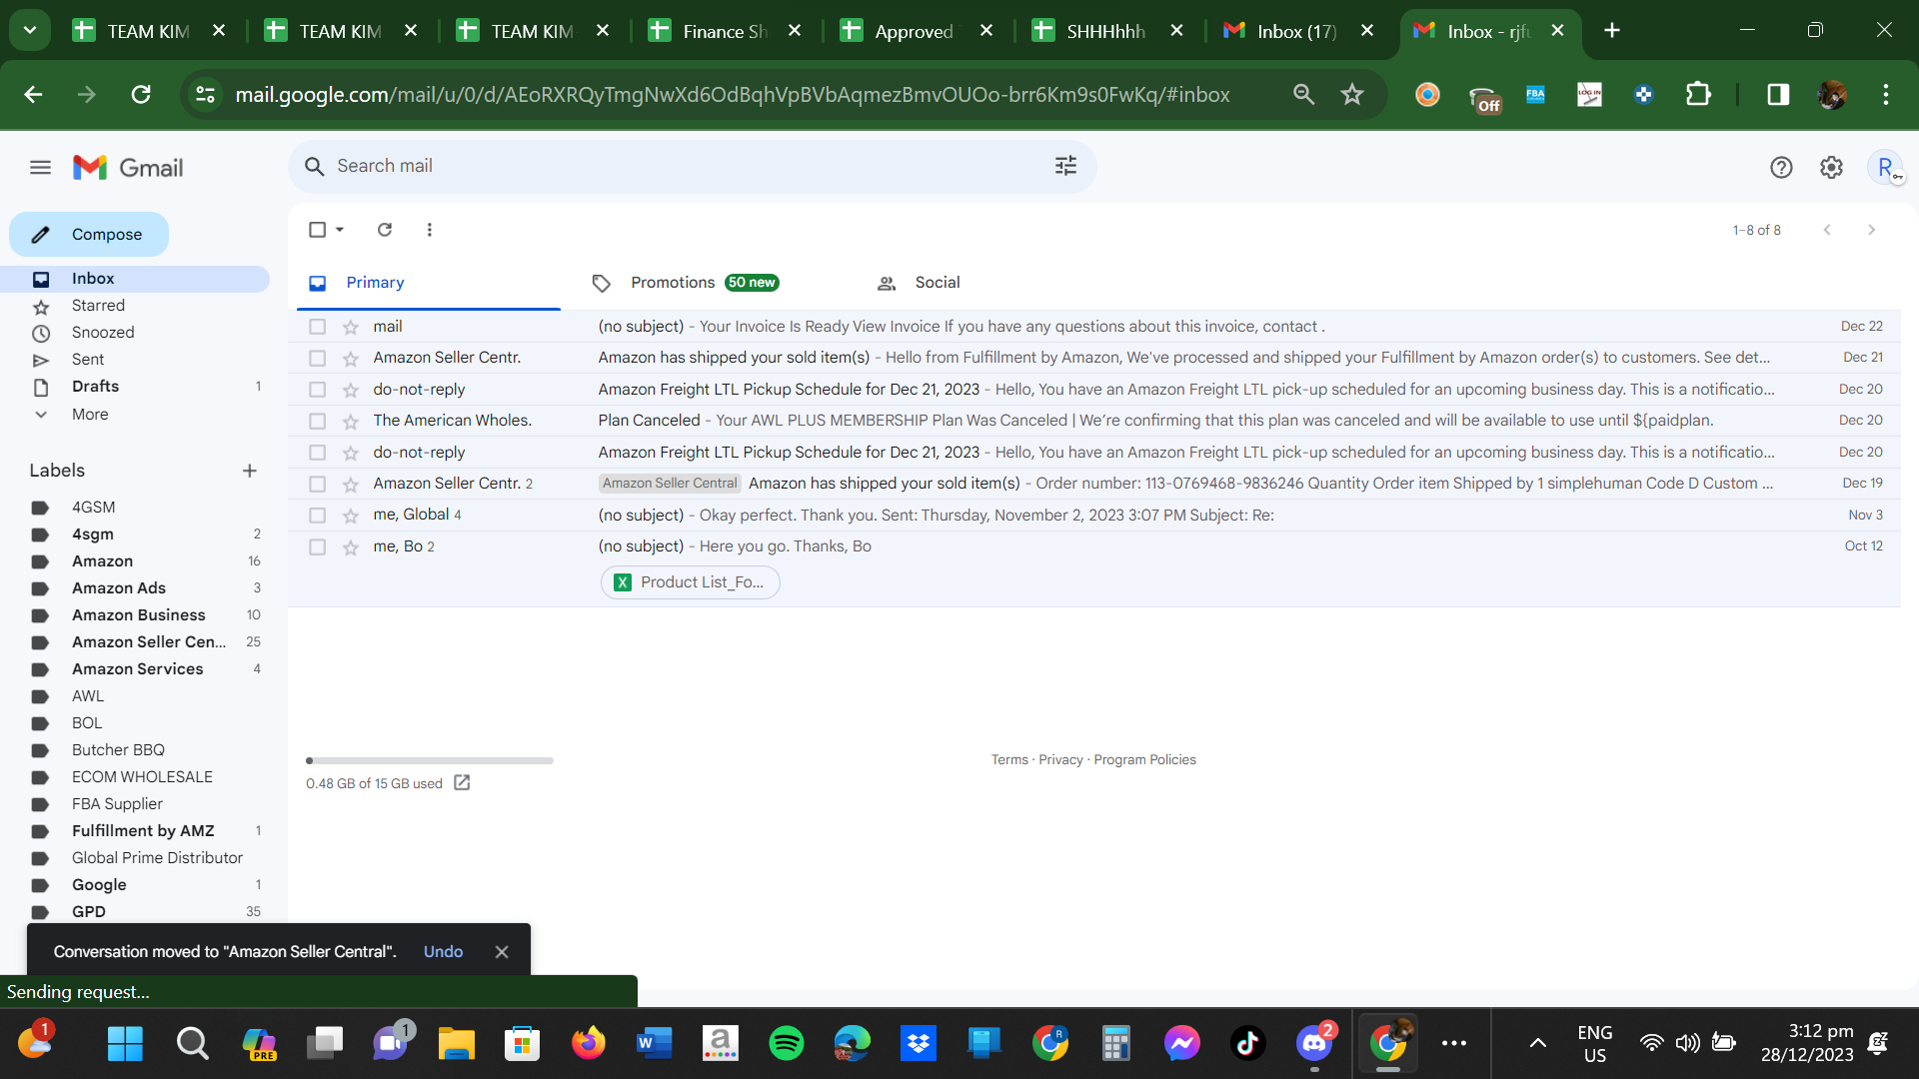Go to older messages page arrow
The width and height of the screenshot is (1919, 1079).
click(1871, 230)
